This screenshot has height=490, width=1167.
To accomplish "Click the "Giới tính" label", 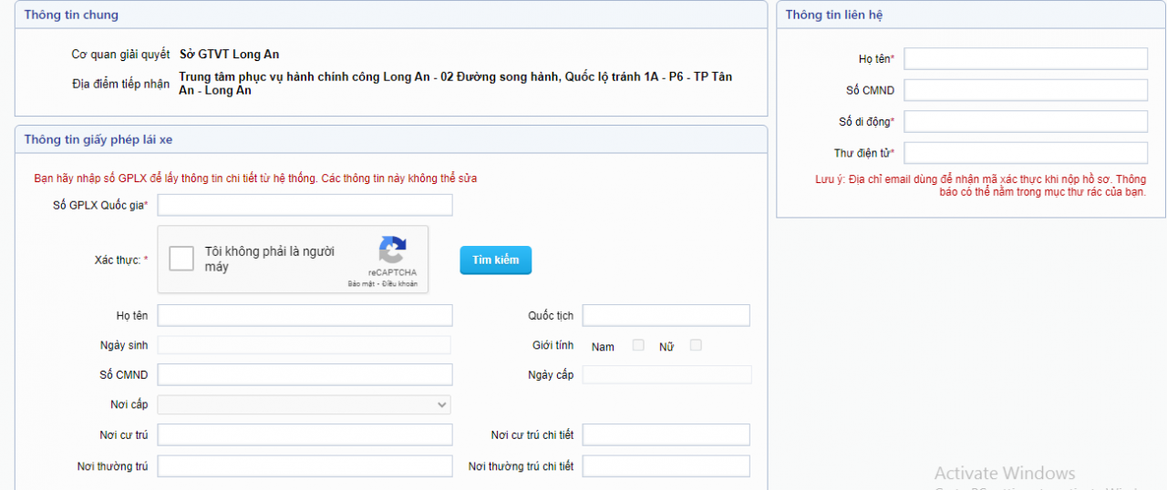I will click(x=553, y=346).
